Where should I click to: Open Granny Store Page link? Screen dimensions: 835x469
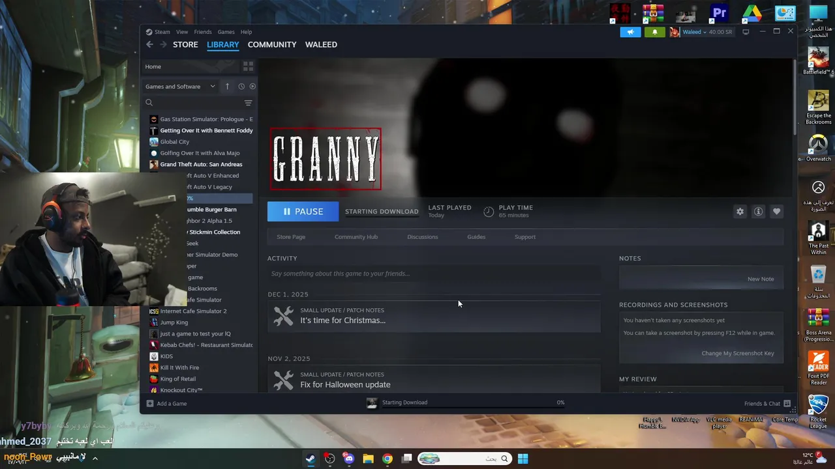pos(291,236)
